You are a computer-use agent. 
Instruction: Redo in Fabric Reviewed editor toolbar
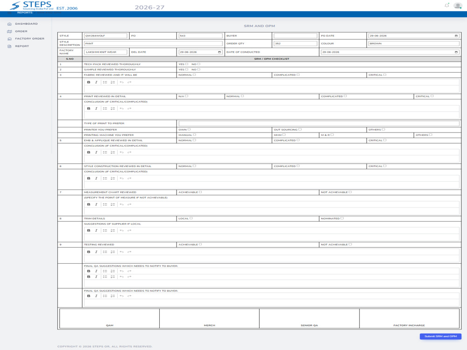(x=129, y=82)
